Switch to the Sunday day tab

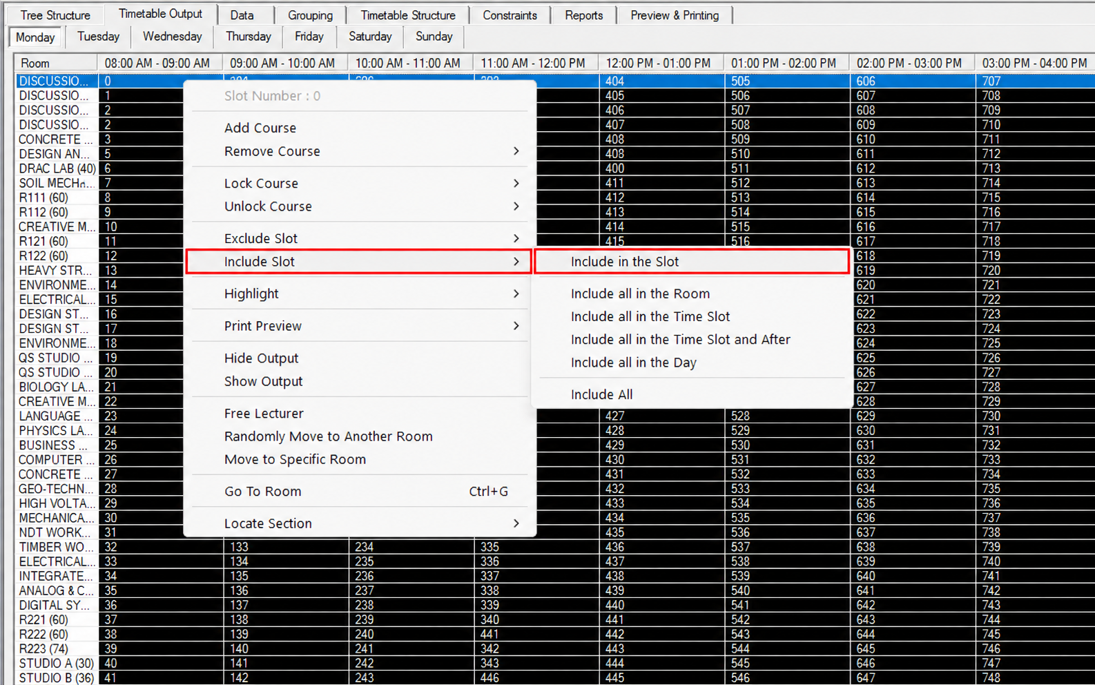click(434, 37)
